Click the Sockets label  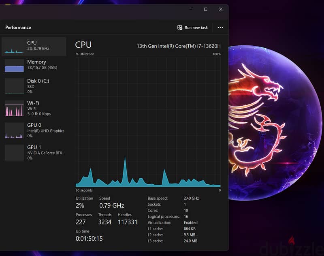coord(155,204)
